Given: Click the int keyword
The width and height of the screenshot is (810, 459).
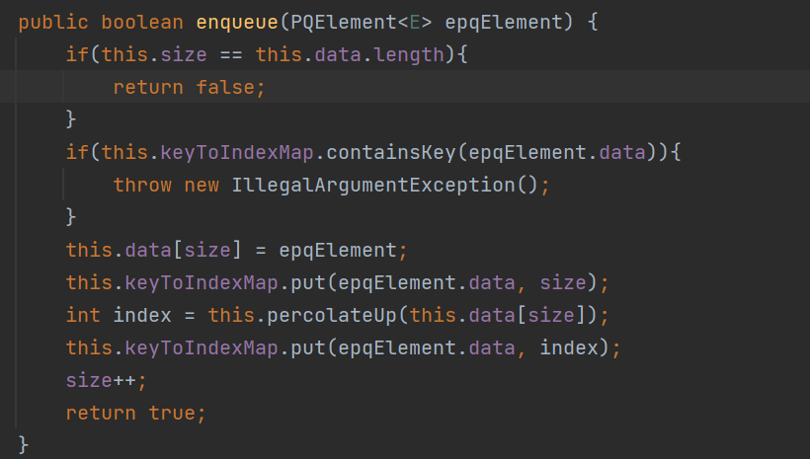Looking at the screenshot, I should coord(83,315).
